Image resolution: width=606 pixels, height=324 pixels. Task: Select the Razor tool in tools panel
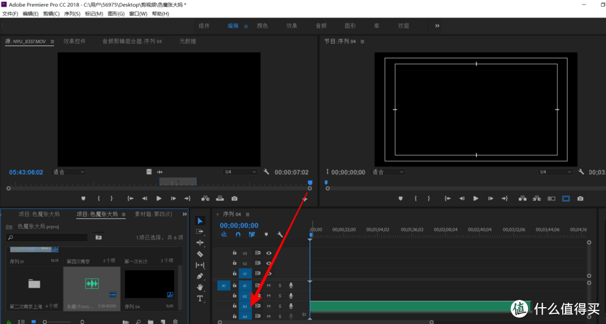(200, 254)
